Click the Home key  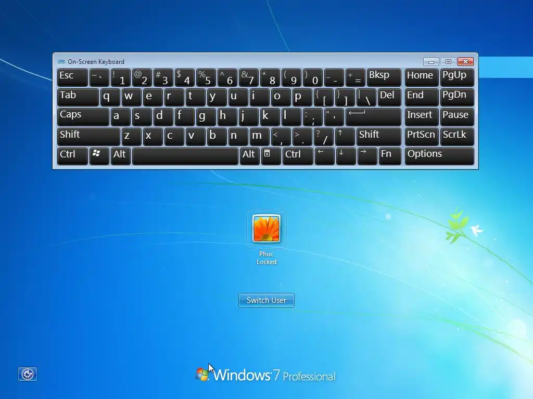pyautogui.click(x=422, y=77)
